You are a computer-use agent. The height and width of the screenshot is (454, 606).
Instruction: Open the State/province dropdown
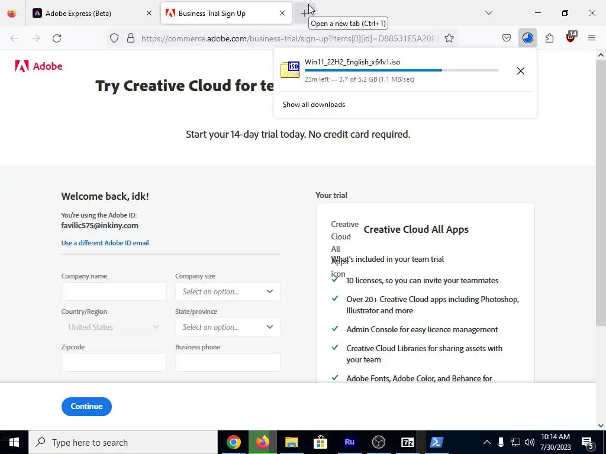click(x=228, y=327)
